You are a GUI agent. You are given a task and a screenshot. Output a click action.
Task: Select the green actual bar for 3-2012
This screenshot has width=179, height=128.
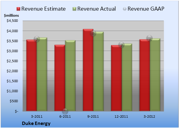pos(155,75)
